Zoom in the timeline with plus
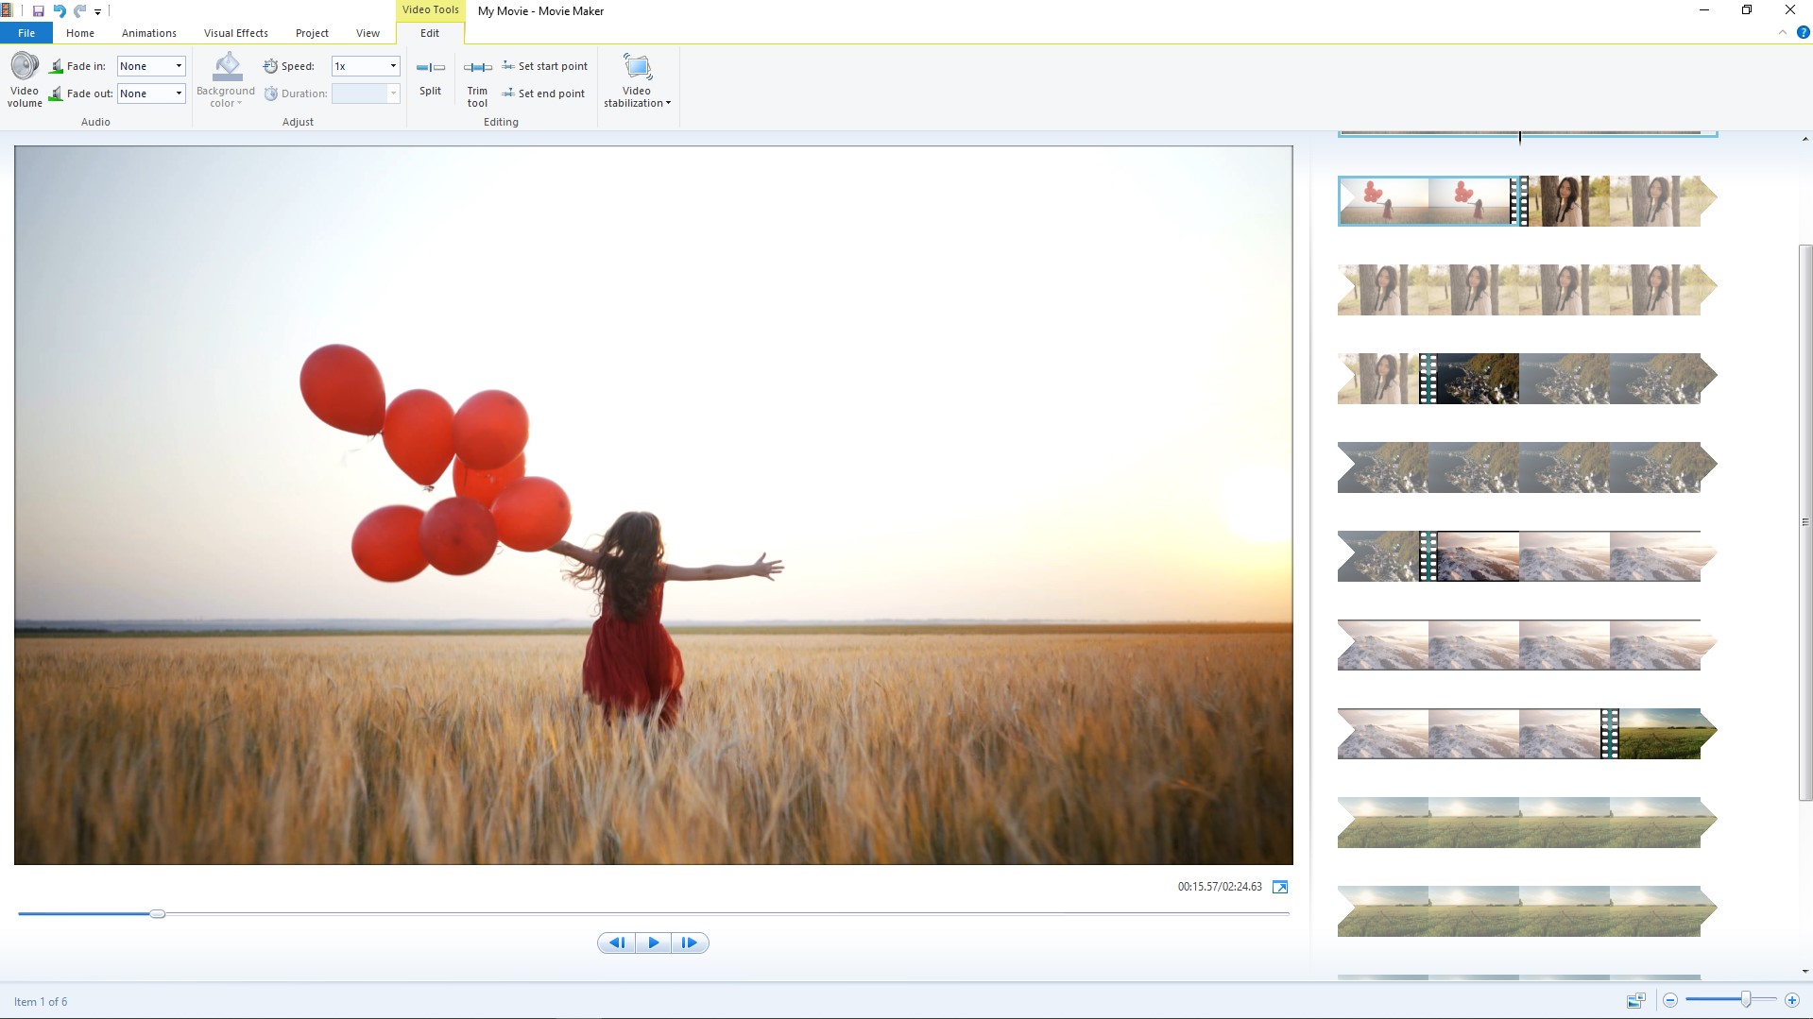This screenshot has height=1019, width=1813. point(1791,999)
